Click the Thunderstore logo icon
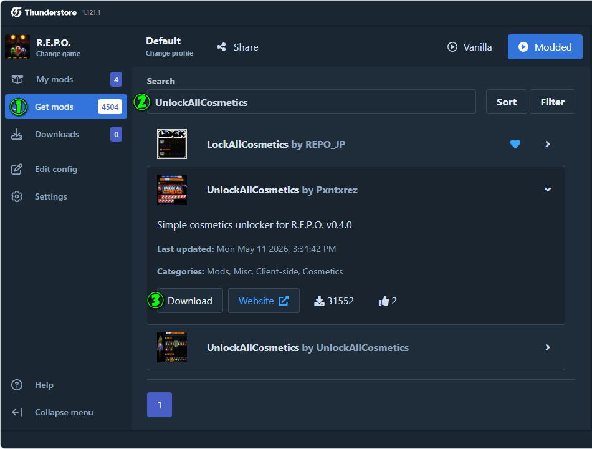The height and width of the screenshot is (449, 592). (16, 12)
